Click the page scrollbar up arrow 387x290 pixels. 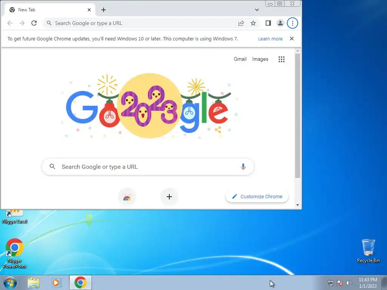pyautogui.click(x=297, y=51)
